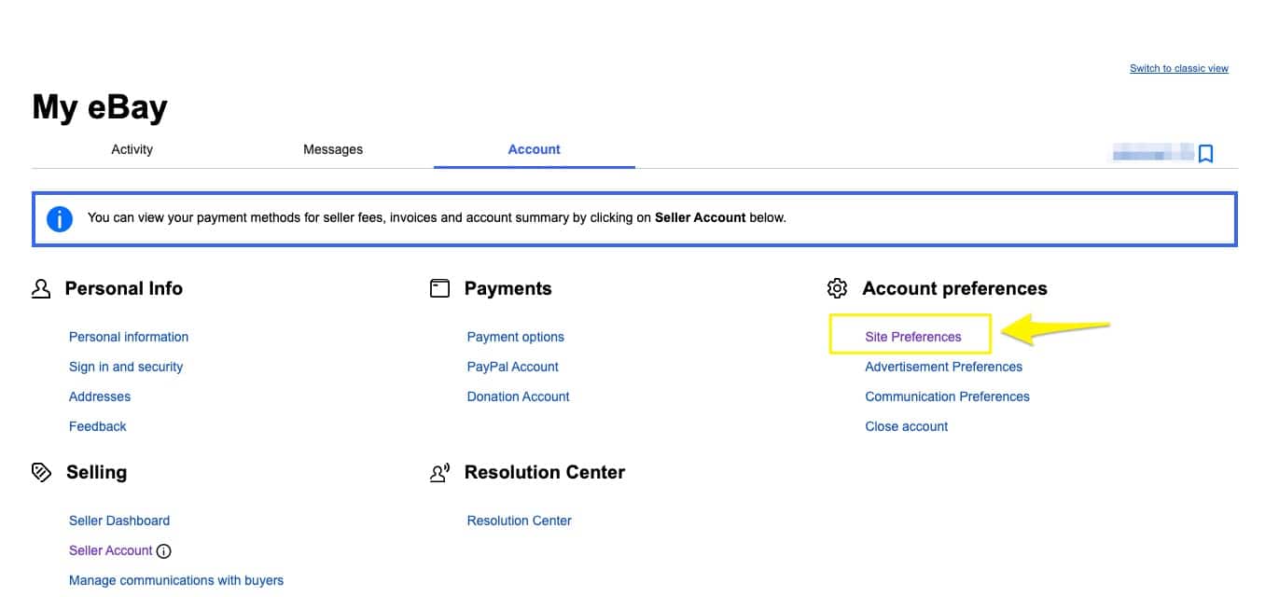This screenshot has width=1265, height=597.
Task: Click Switch to classic view link
Action: tap(1179, 68)
